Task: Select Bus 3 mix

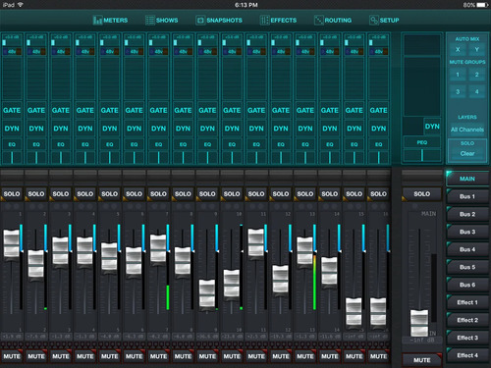Action: [x=467, y=232]
